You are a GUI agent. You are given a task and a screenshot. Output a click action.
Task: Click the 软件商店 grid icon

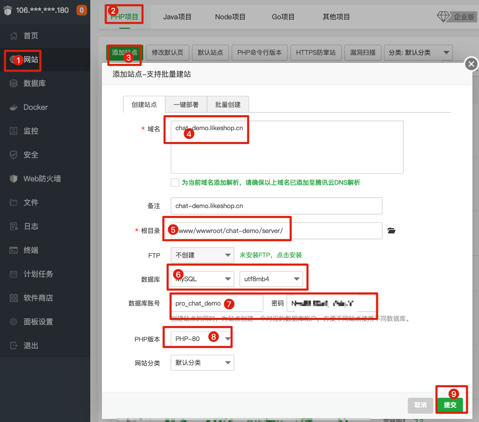coord(14,298)
